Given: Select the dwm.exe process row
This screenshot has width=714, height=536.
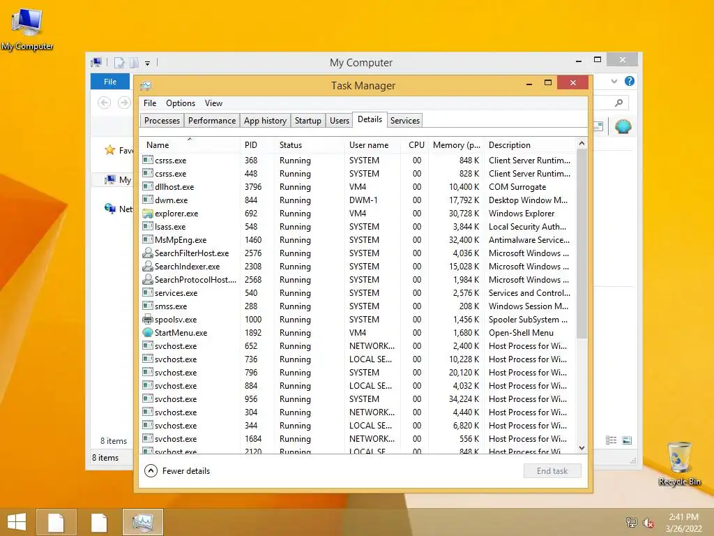Looking at the screenshot, I should (358, 200).
